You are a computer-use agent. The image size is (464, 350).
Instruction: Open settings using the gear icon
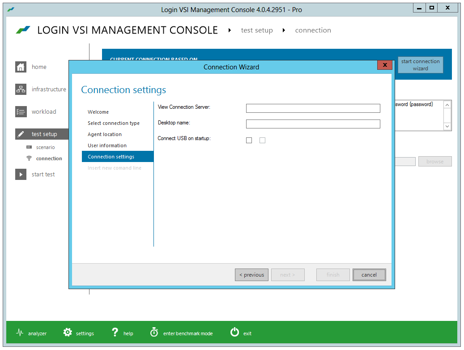(68, 333)
